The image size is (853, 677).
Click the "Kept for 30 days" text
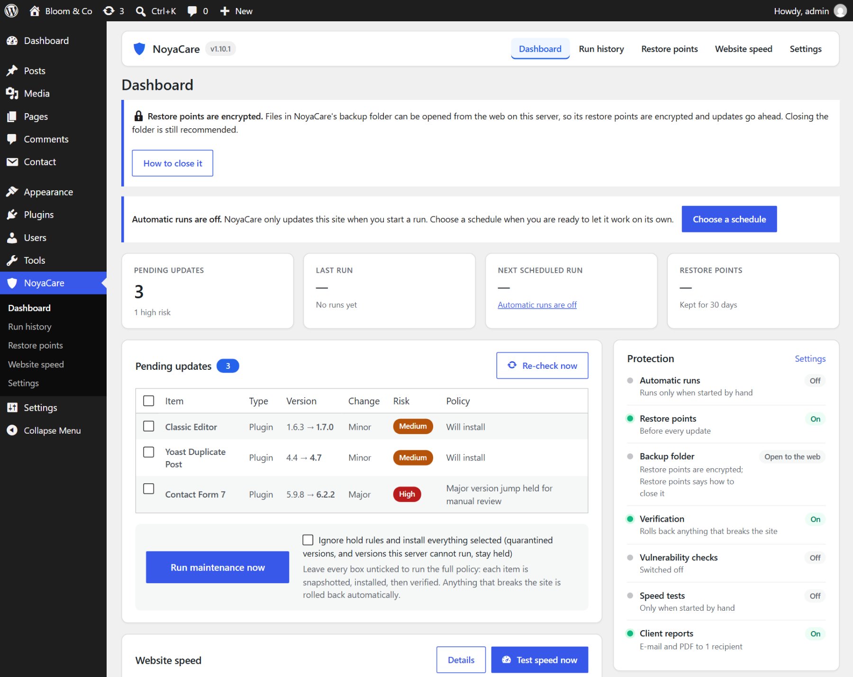[x=708, y=305]
